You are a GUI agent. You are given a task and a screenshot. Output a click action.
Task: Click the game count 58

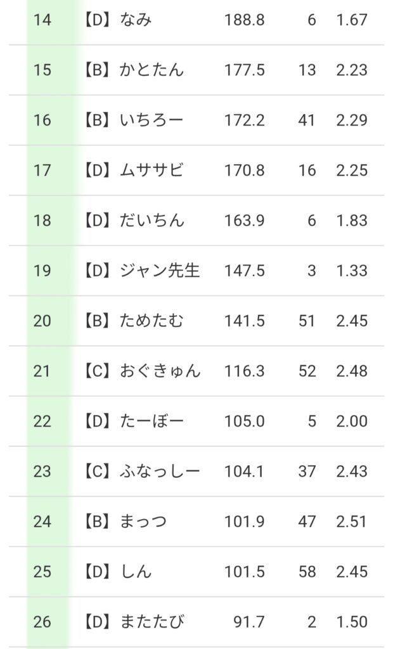coord(307,572)
